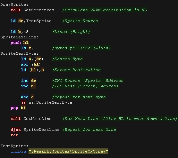Image resolution: width=178 pixels, height=158 pixels.
Task: Click the ld (hl),a instruction
Action: coord(32,70)
